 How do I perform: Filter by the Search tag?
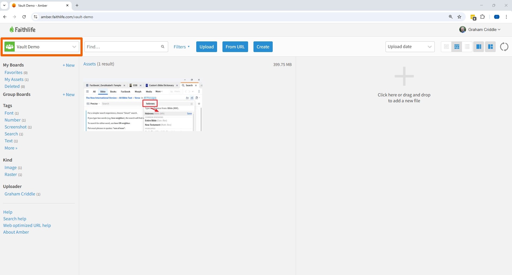point(11,134)
